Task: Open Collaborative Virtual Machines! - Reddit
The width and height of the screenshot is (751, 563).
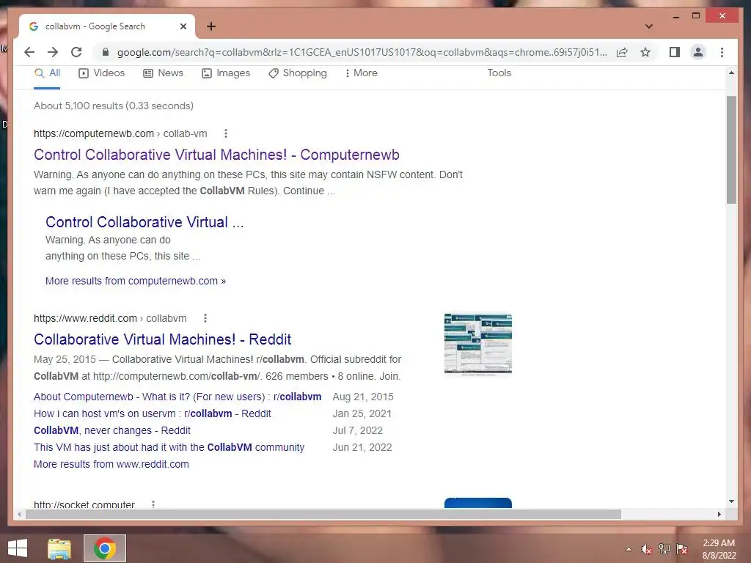Action: [x=162, y=339]
